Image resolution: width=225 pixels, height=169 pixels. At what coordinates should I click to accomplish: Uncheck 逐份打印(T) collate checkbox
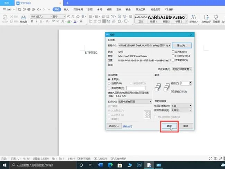click(x=172, y=92)
